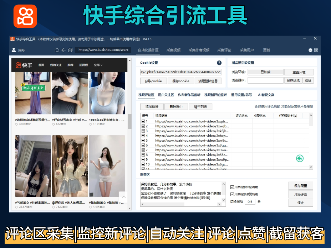Switch to the 采集评论 tab
331x248 pixels.
(224, 50)
